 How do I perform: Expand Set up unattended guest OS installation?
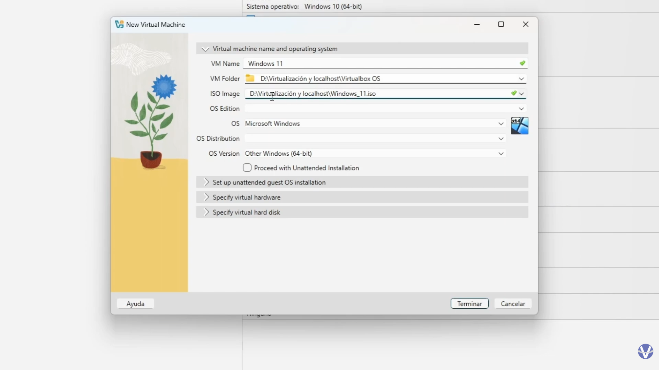[206, 182]
